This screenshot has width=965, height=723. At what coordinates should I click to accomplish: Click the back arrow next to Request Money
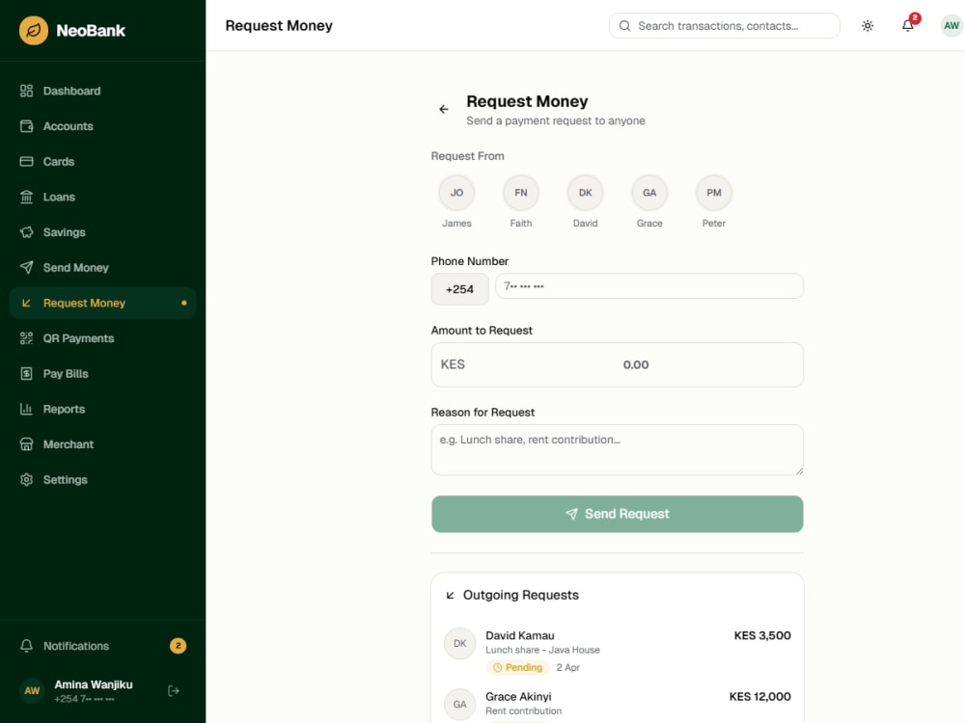444,110
